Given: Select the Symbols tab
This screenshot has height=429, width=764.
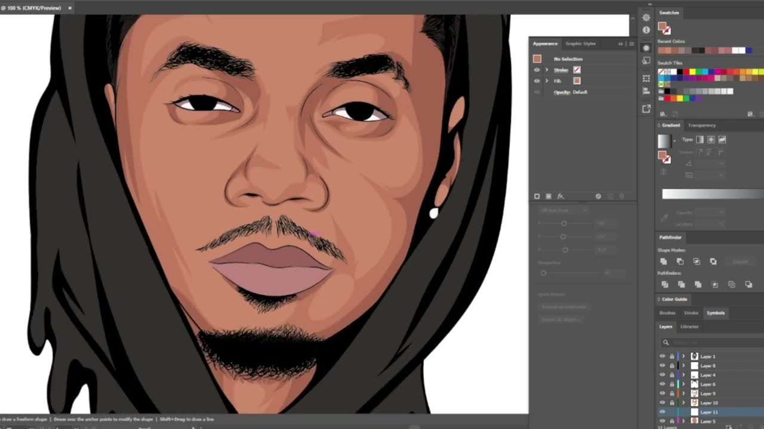Looking at the screenshot, I should pyautogui.click(x=716, y=313).
